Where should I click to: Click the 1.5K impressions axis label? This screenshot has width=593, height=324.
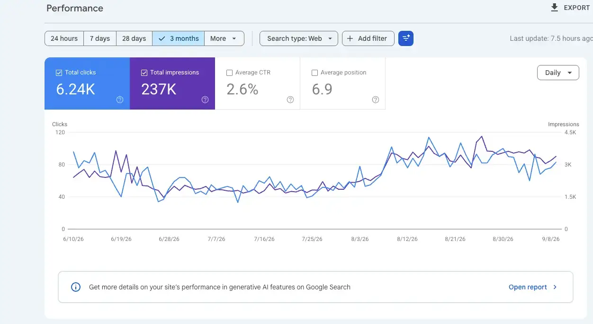pyautogui.click(x=570, y=197)
